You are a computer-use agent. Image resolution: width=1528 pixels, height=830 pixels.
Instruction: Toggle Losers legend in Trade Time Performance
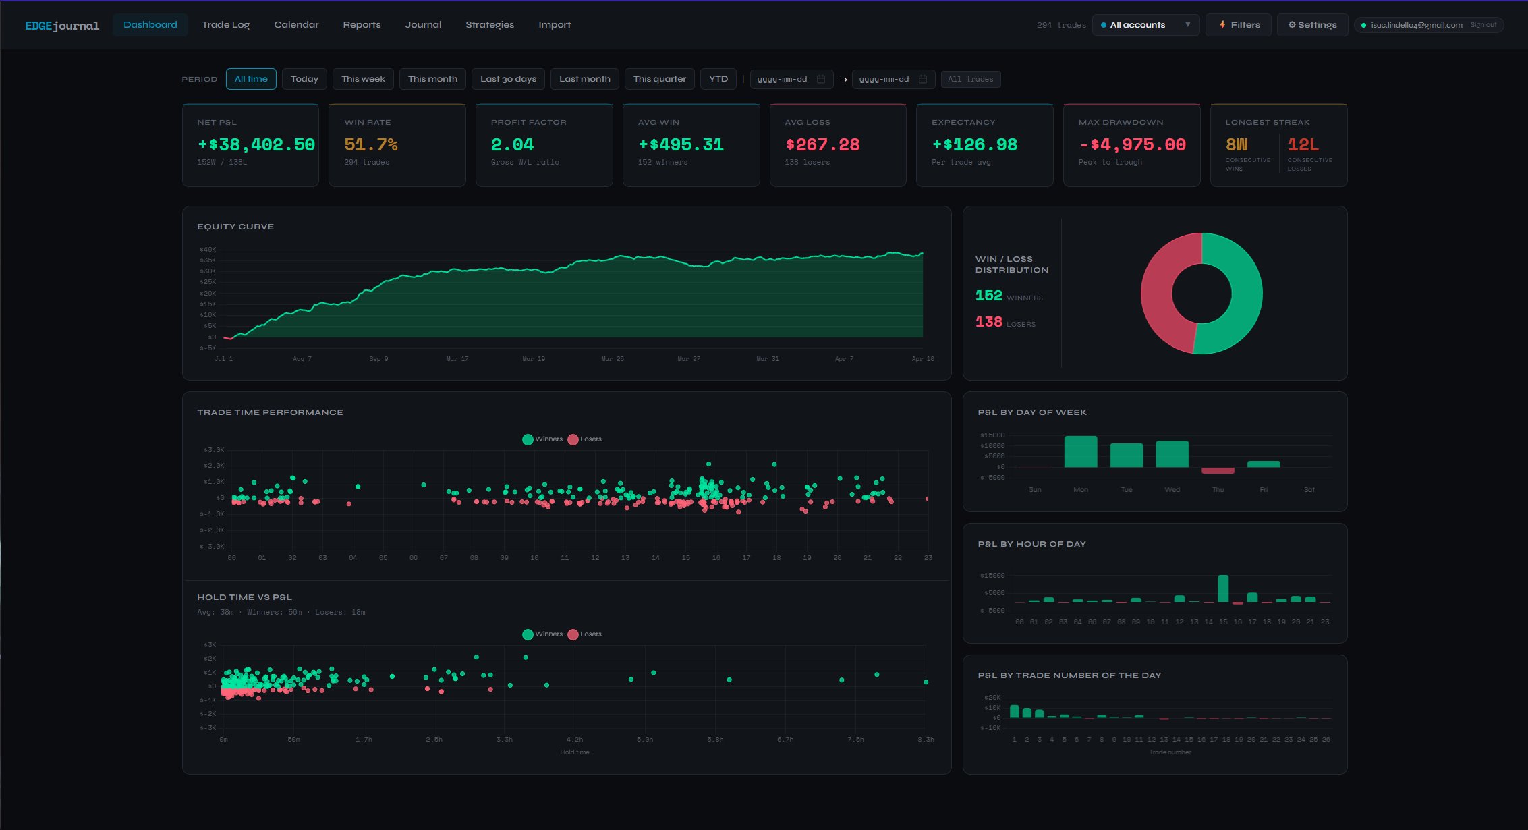(585, 439)
